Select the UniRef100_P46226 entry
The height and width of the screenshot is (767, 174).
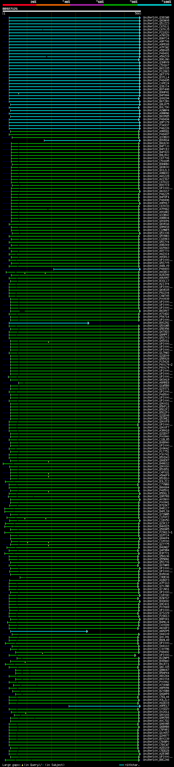(156, 128)
